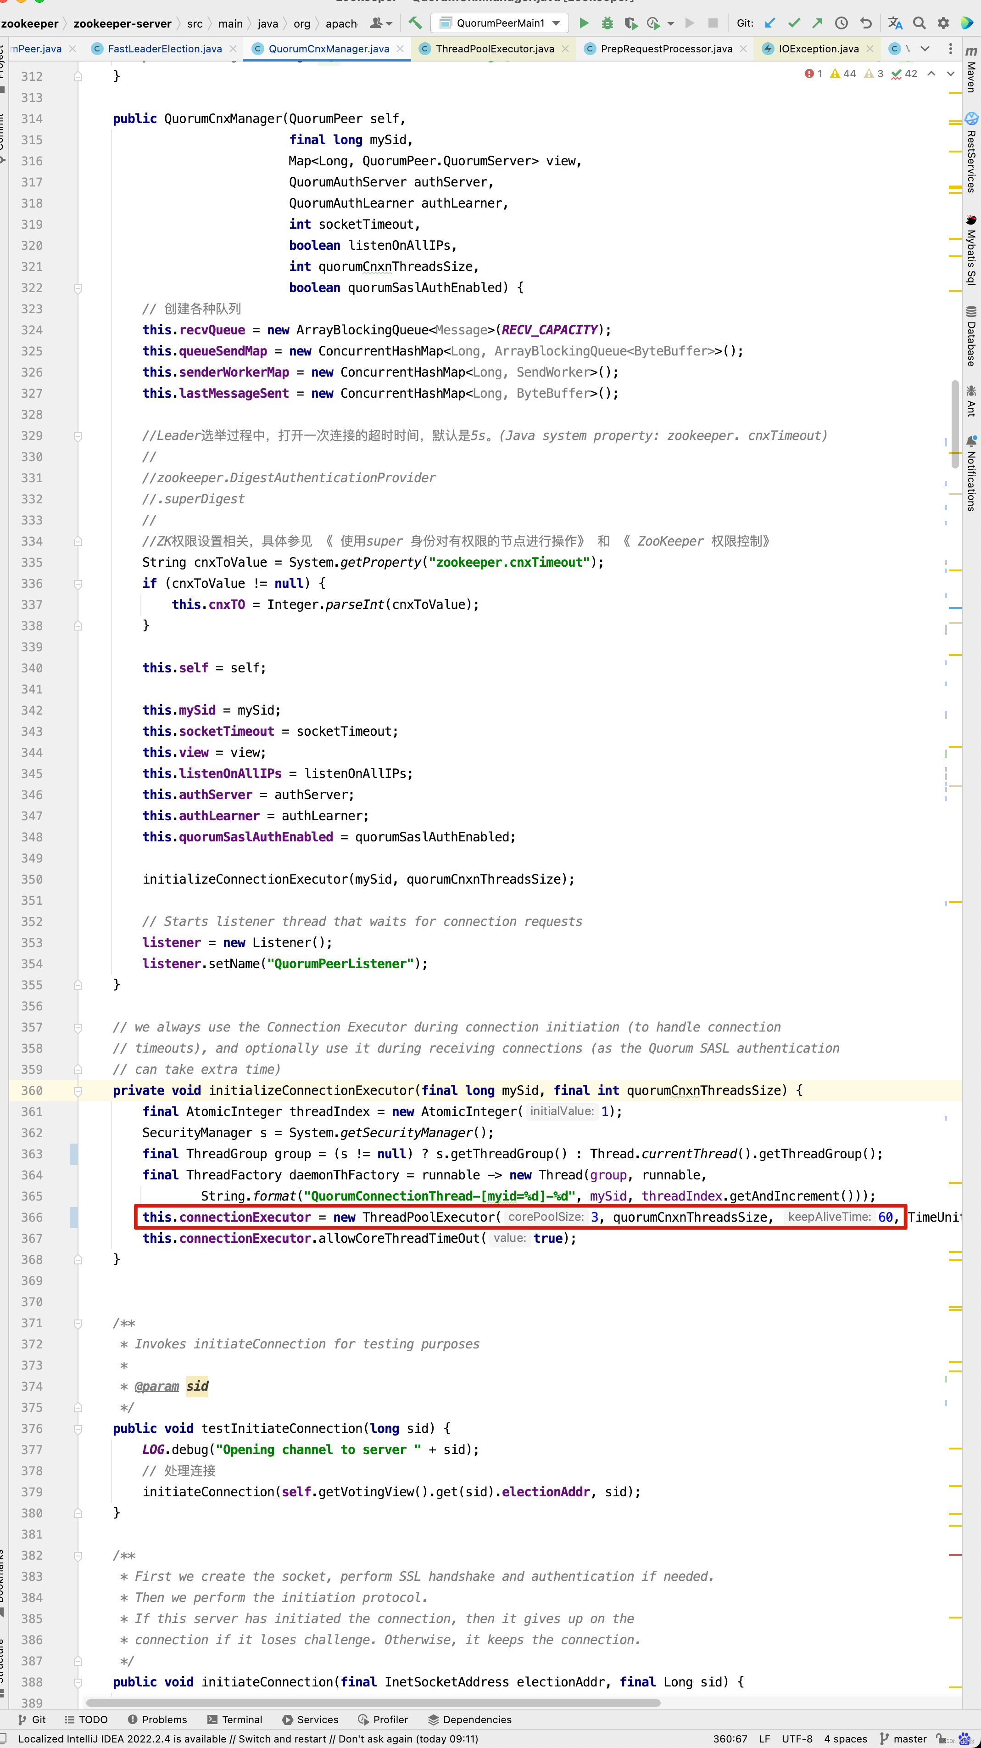Build project with the hammer icon

(x=415, y=23)
